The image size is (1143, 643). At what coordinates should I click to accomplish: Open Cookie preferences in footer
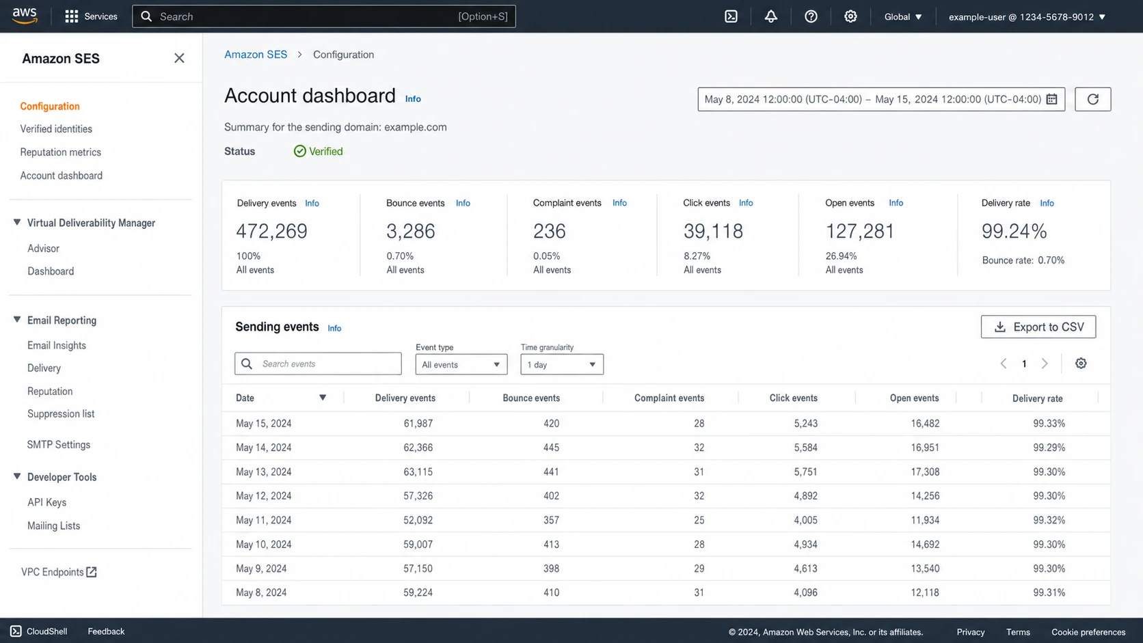tap(1088, 632)
